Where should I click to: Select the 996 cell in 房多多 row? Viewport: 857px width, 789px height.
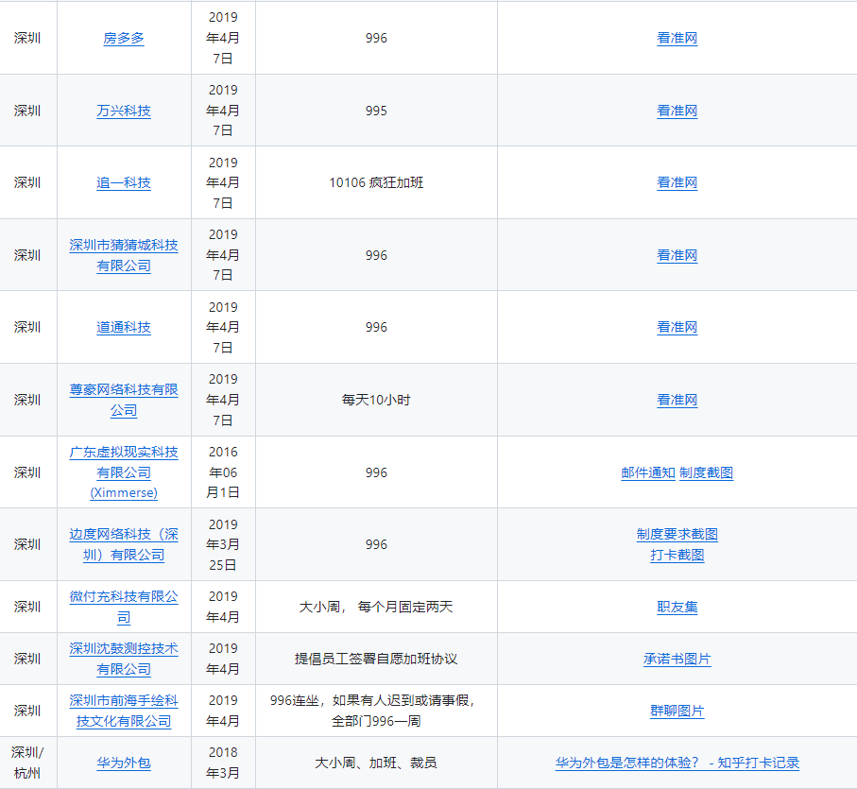coord(376,38)
